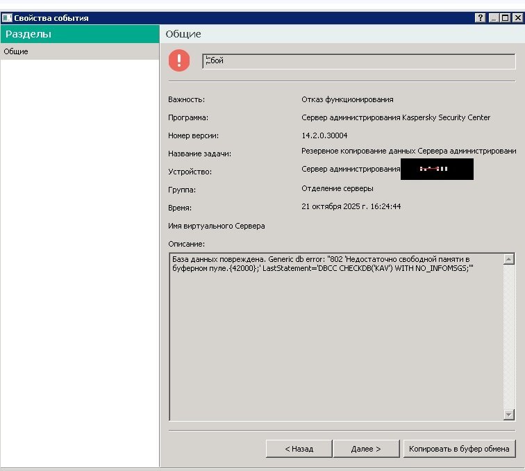Click the Свойства события window title
This screenshot has height=471, width=525.
click(x=51, y=18)
